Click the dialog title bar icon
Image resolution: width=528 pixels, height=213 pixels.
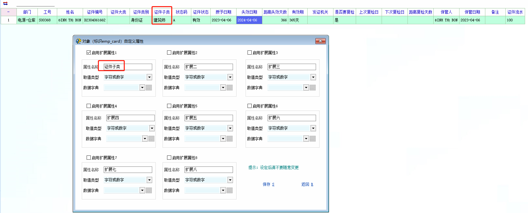coord(79,41)
